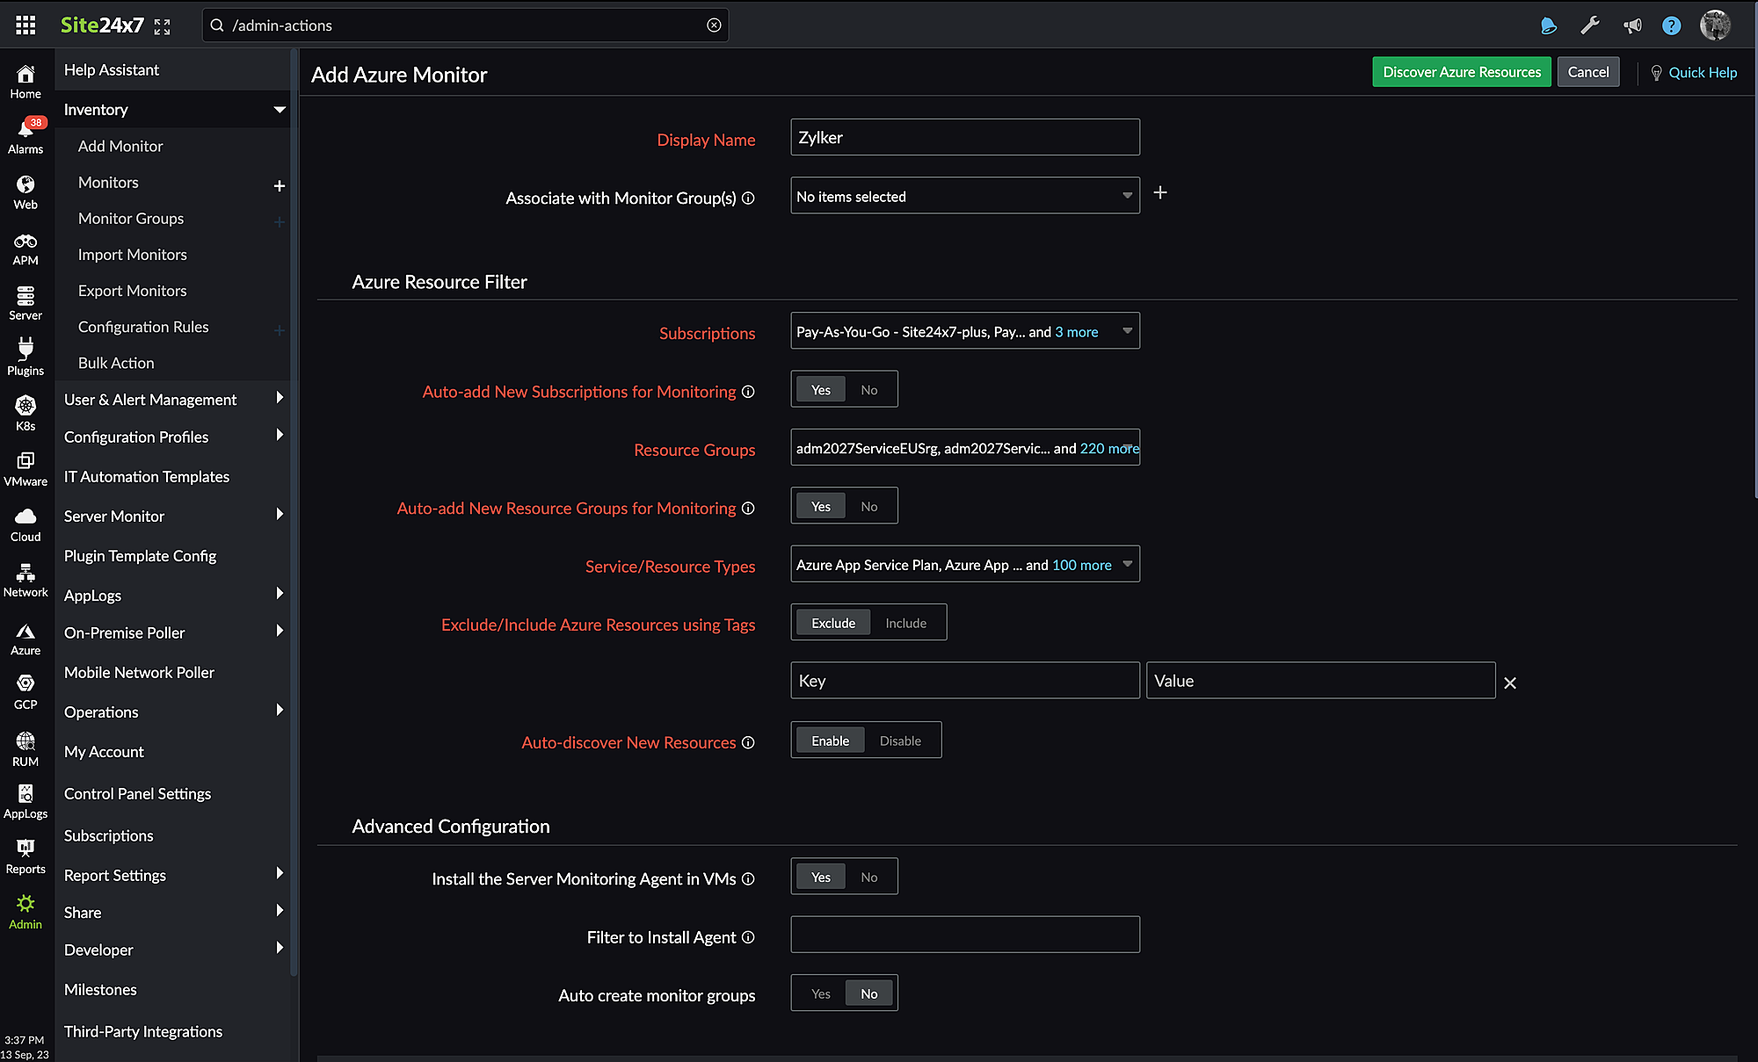
Task: Open the Plugins sidebar icon
Action: 25,358
